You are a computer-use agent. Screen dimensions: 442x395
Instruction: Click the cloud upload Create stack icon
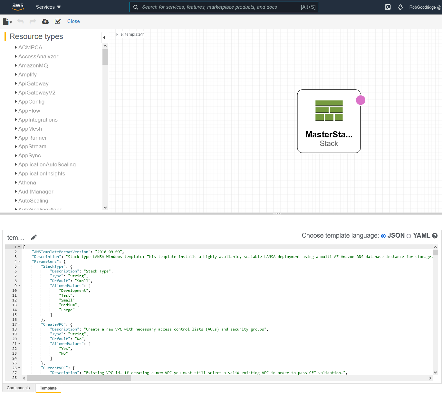click(45, 21)
